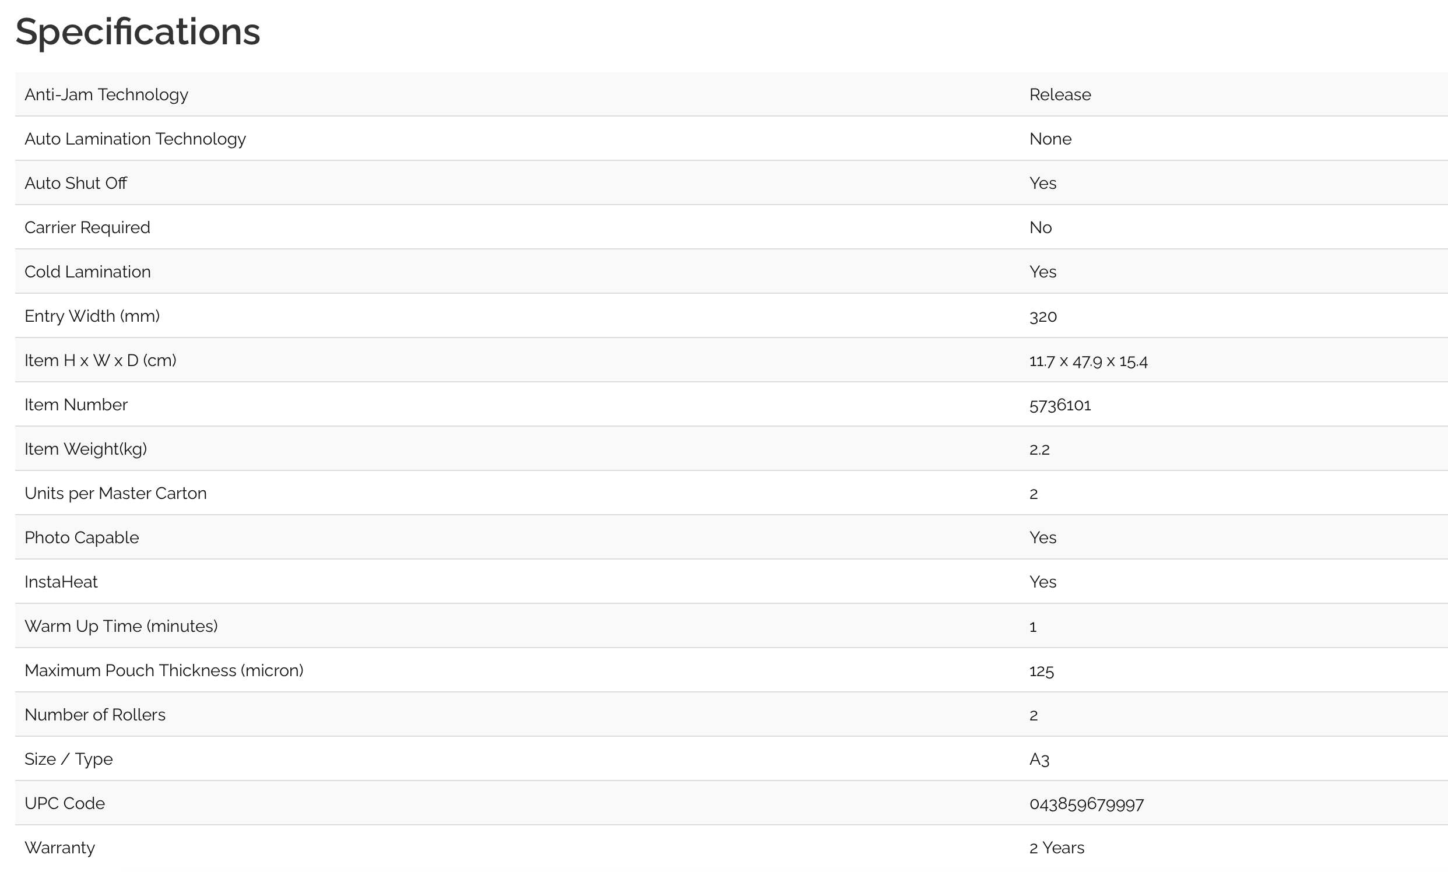
Task: Select the Size / Type value A3
Action: click(1039, 759)
